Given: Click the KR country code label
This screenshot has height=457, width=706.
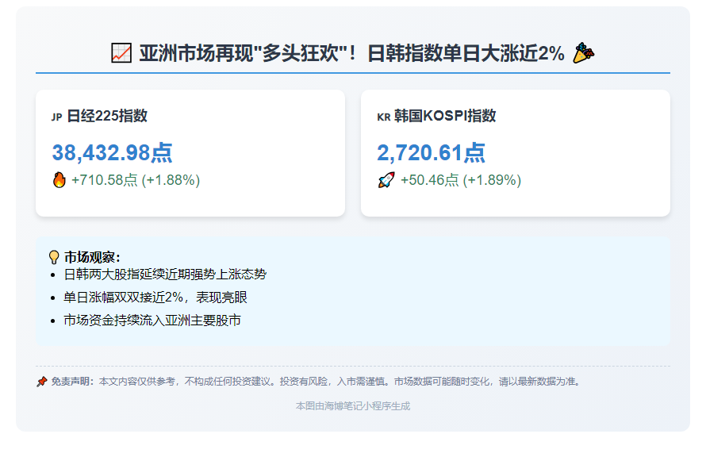Looking at the screenshot, I should click(x=384, y=117).
